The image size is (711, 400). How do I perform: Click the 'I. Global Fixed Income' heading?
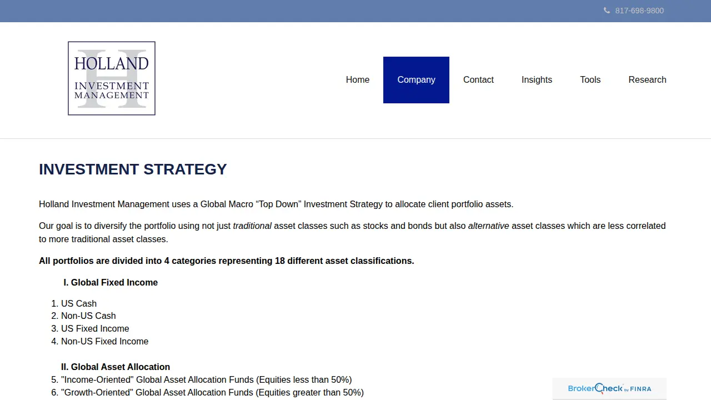111,282
